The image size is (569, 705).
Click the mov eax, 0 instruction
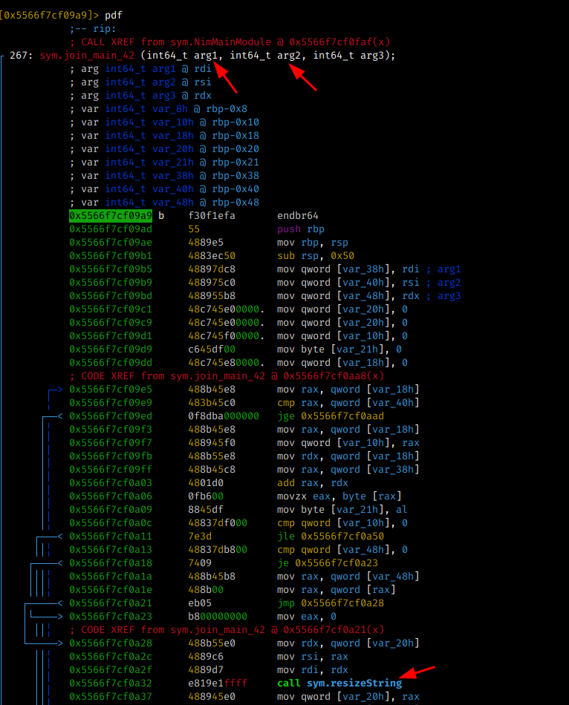[x=306, y=617]
